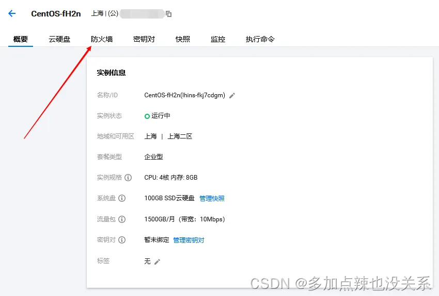The image size is (439, 296).
Task: Show info icon next to 密钥对 row
Action: tap(122, 240)
